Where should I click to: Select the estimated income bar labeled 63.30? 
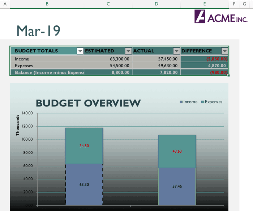(x=84, y=185)
